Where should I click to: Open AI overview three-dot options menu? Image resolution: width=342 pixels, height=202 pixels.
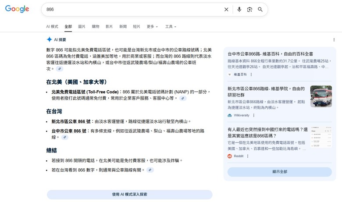point(334,40)
